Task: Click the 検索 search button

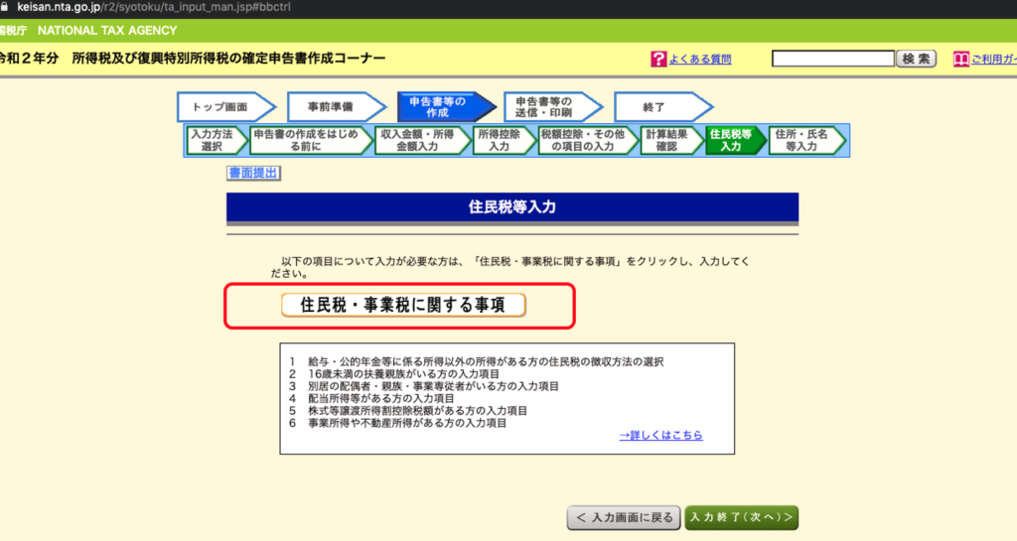Action: click(916, 59)
